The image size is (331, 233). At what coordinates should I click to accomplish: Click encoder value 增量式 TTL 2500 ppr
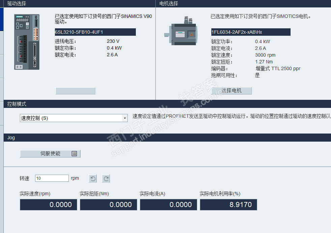point(278,69)
